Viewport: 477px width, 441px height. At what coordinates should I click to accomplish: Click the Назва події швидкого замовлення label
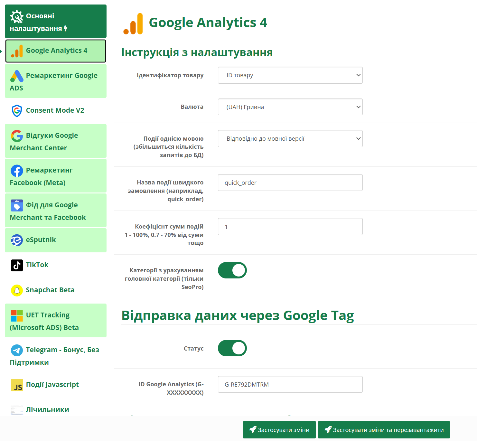coord(166,191)
